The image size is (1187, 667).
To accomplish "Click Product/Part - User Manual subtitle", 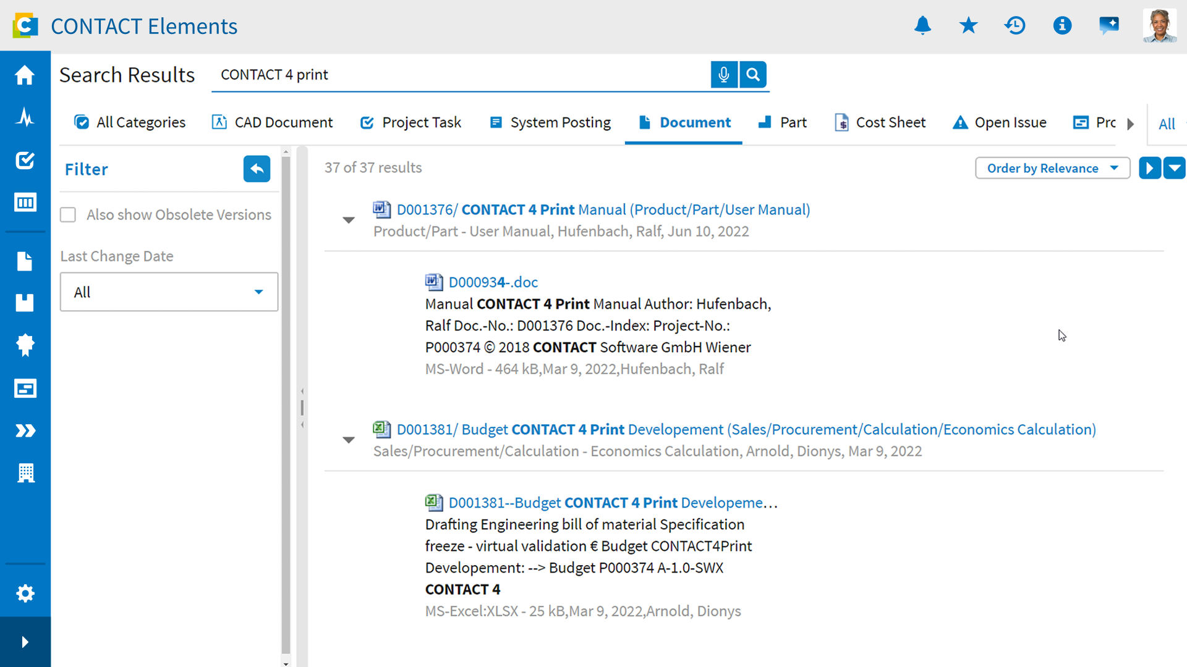I will [561, 232].
